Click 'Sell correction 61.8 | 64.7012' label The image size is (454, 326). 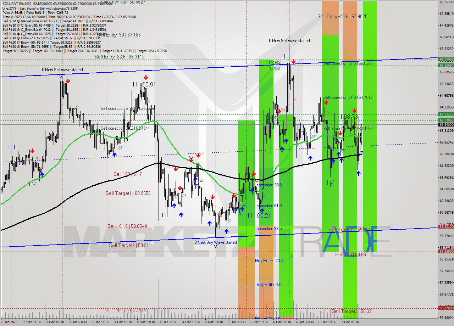point(348,97)
